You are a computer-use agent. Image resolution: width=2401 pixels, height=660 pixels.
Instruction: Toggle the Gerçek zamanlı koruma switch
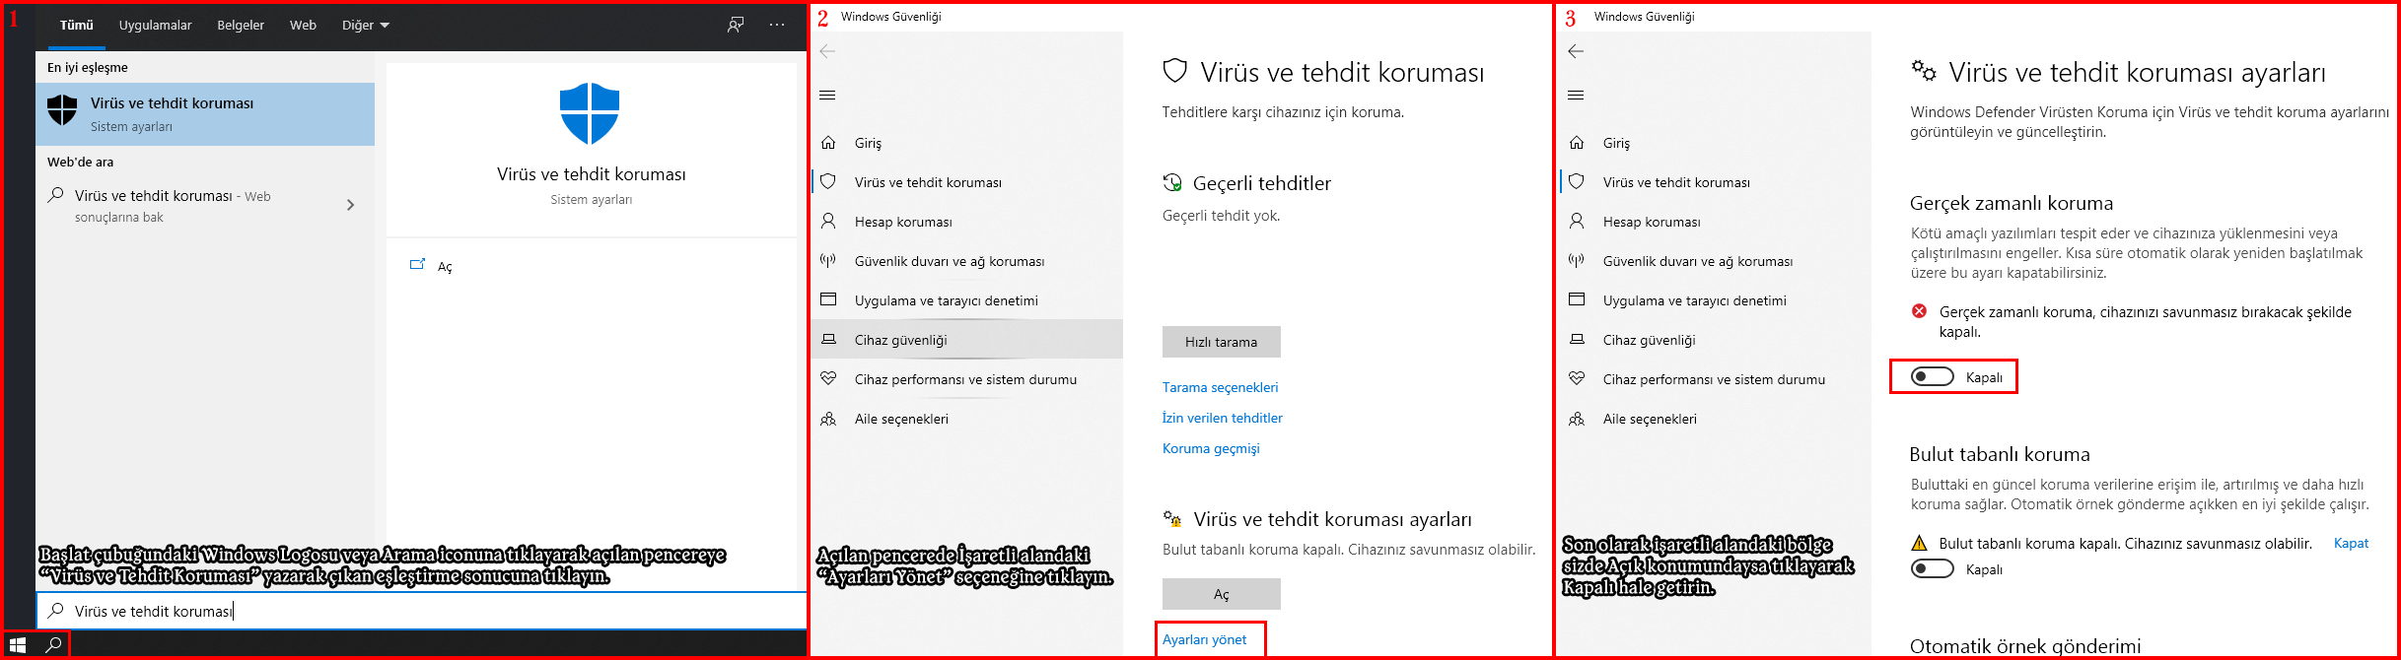[x=1932, y=377]
